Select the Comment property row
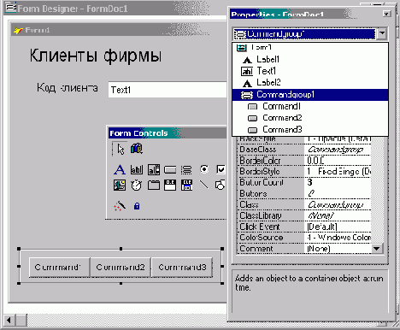Screen dimensions: 400x330 point(304,249)
